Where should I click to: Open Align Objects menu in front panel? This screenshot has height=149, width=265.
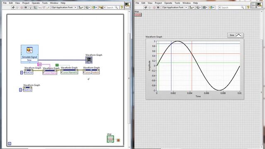tap(192, 7)
